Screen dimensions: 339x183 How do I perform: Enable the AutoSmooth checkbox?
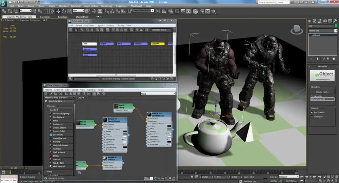click(x=312, y=112)
